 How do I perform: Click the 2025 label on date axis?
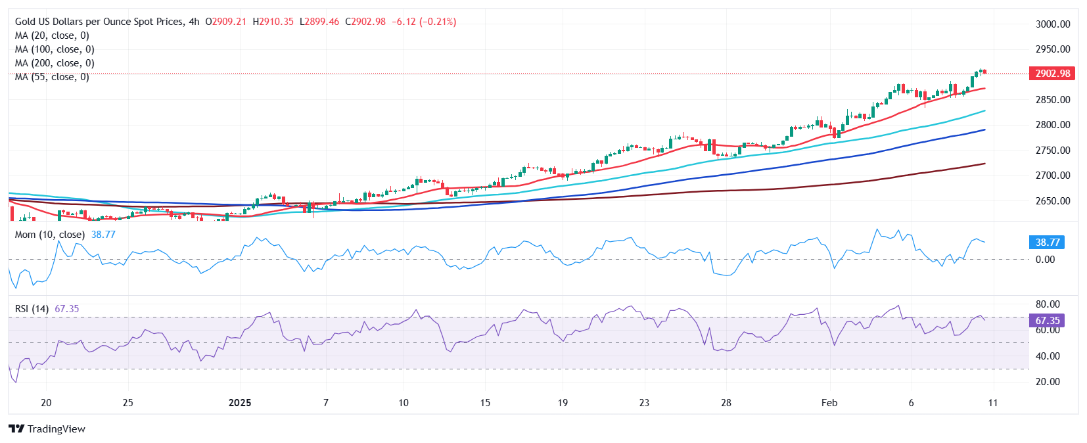click(x=240, y=403)
